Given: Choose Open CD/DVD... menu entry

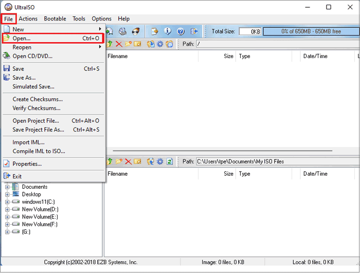Looking at the screenshot, I should click(53, 56).
